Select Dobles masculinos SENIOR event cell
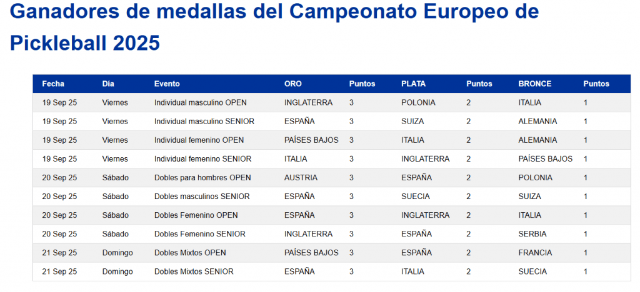The height and width of the screenshot is (292, 640). tap(202, 197)
